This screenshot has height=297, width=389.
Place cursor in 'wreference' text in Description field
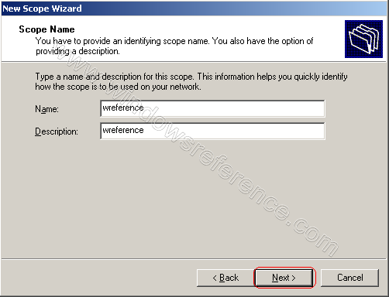(x=123, y=130)
